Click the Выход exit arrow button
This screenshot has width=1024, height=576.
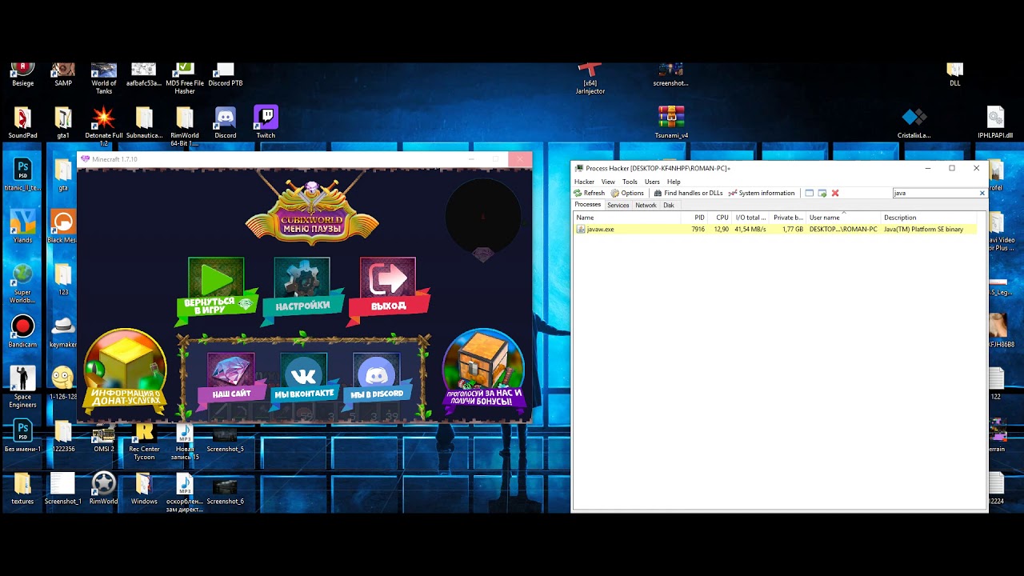388,288
